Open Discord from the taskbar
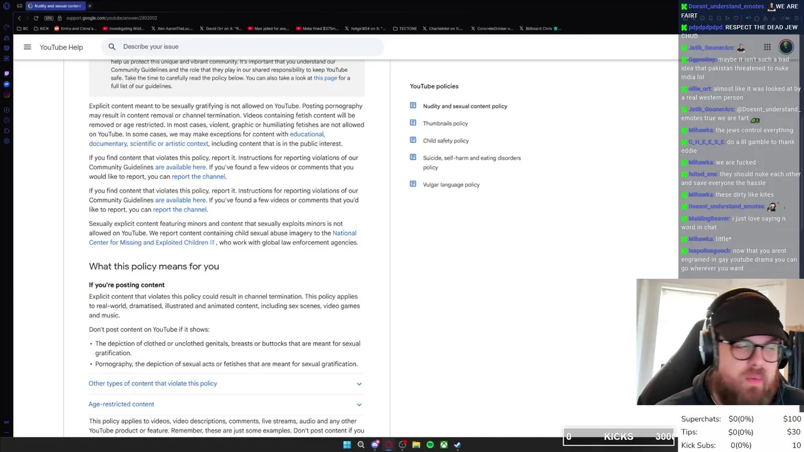804x452 pixels. [x=375, y=444]
